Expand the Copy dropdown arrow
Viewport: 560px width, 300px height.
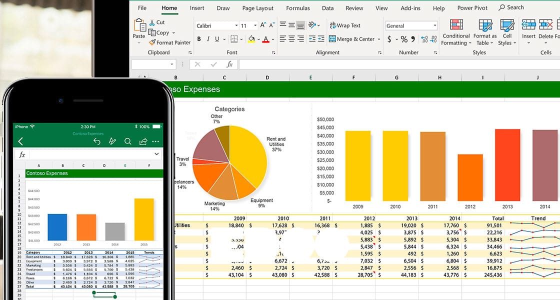point(173,33)
